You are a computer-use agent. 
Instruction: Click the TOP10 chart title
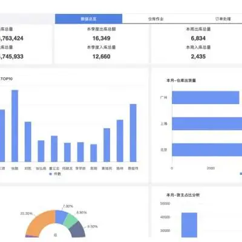point(7,79)
